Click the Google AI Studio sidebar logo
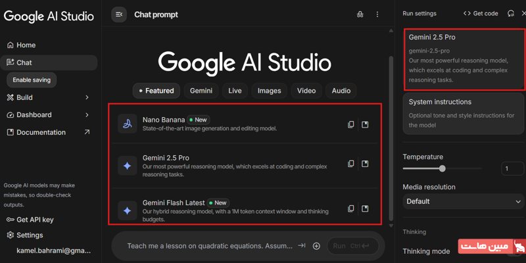 pos(49,16)
